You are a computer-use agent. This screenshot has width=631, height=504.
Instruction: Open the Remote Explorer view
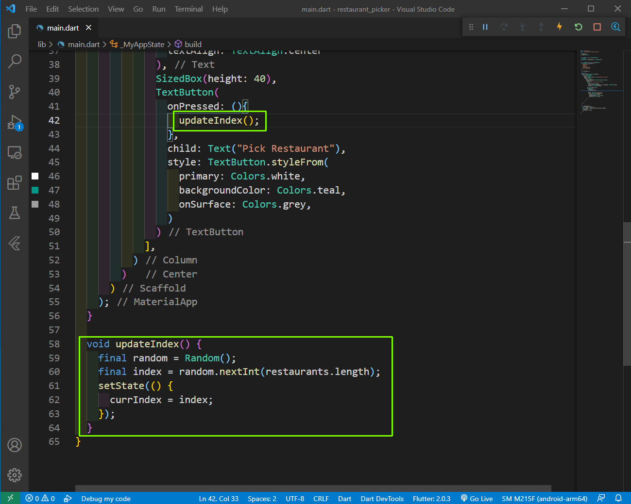click(x=15, y=153)
